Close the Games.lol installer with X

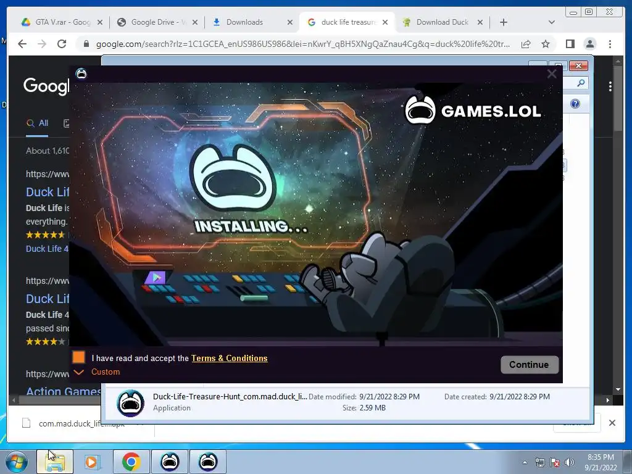(551, 74)
